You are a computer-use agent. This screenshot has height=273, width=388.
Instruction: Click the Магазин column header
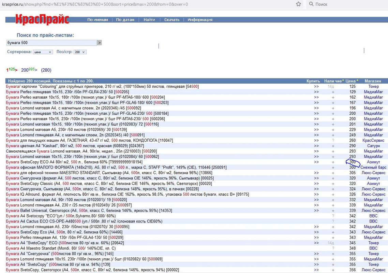tap(373, 81)
